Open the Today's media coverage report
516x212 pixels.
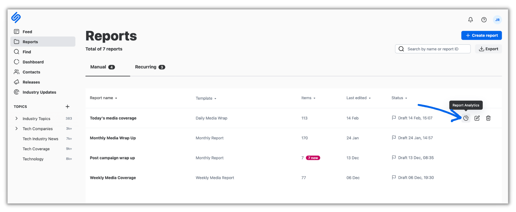click(113, 118)
